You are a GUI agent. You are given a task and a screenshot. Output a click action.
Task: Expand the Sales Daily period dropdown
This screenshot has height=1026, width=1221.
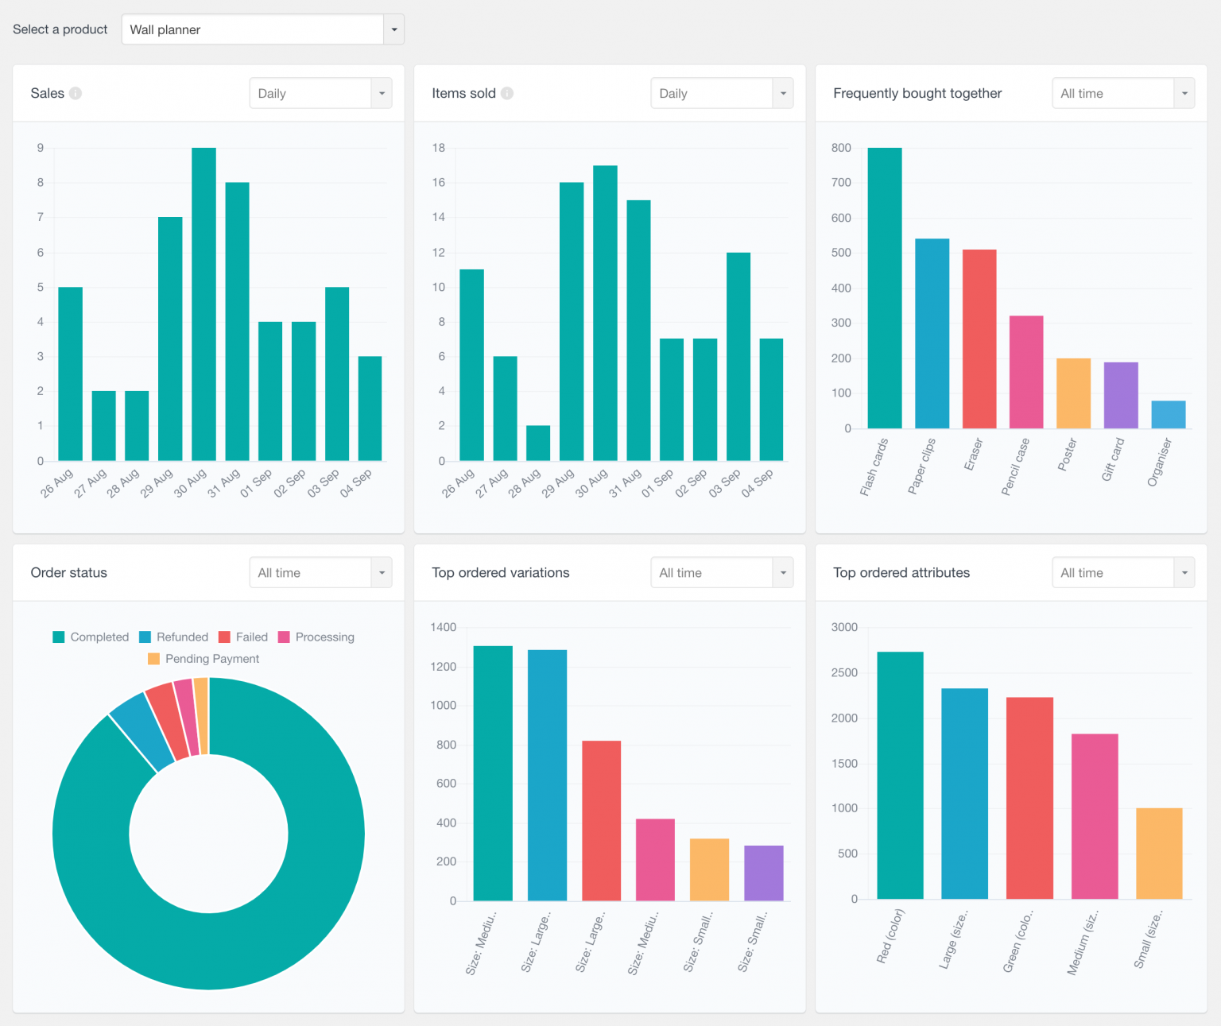coord(320,93)
